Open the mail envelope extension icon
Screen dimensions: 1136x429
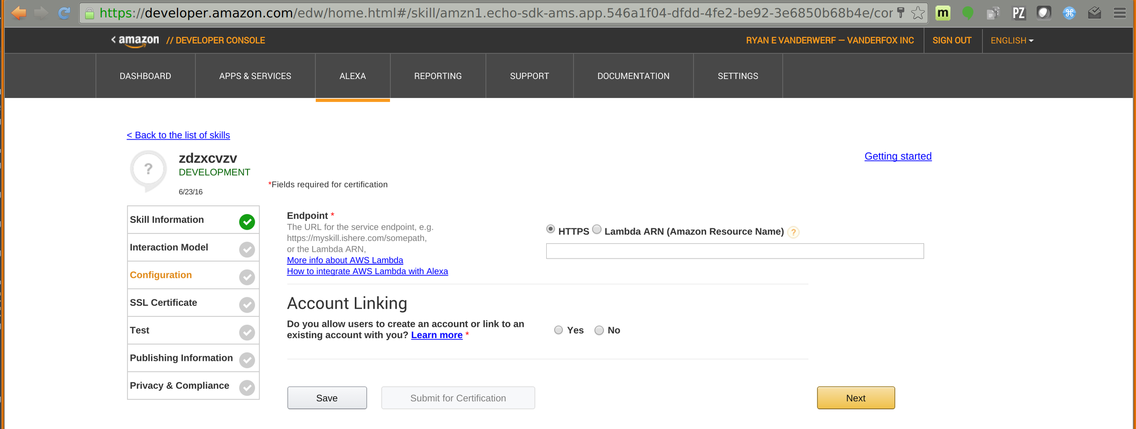[1094, 13]
